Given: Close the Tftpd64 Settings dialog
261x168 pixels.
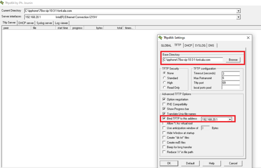Looking at the screenshot, I should [x=248, y=38].
